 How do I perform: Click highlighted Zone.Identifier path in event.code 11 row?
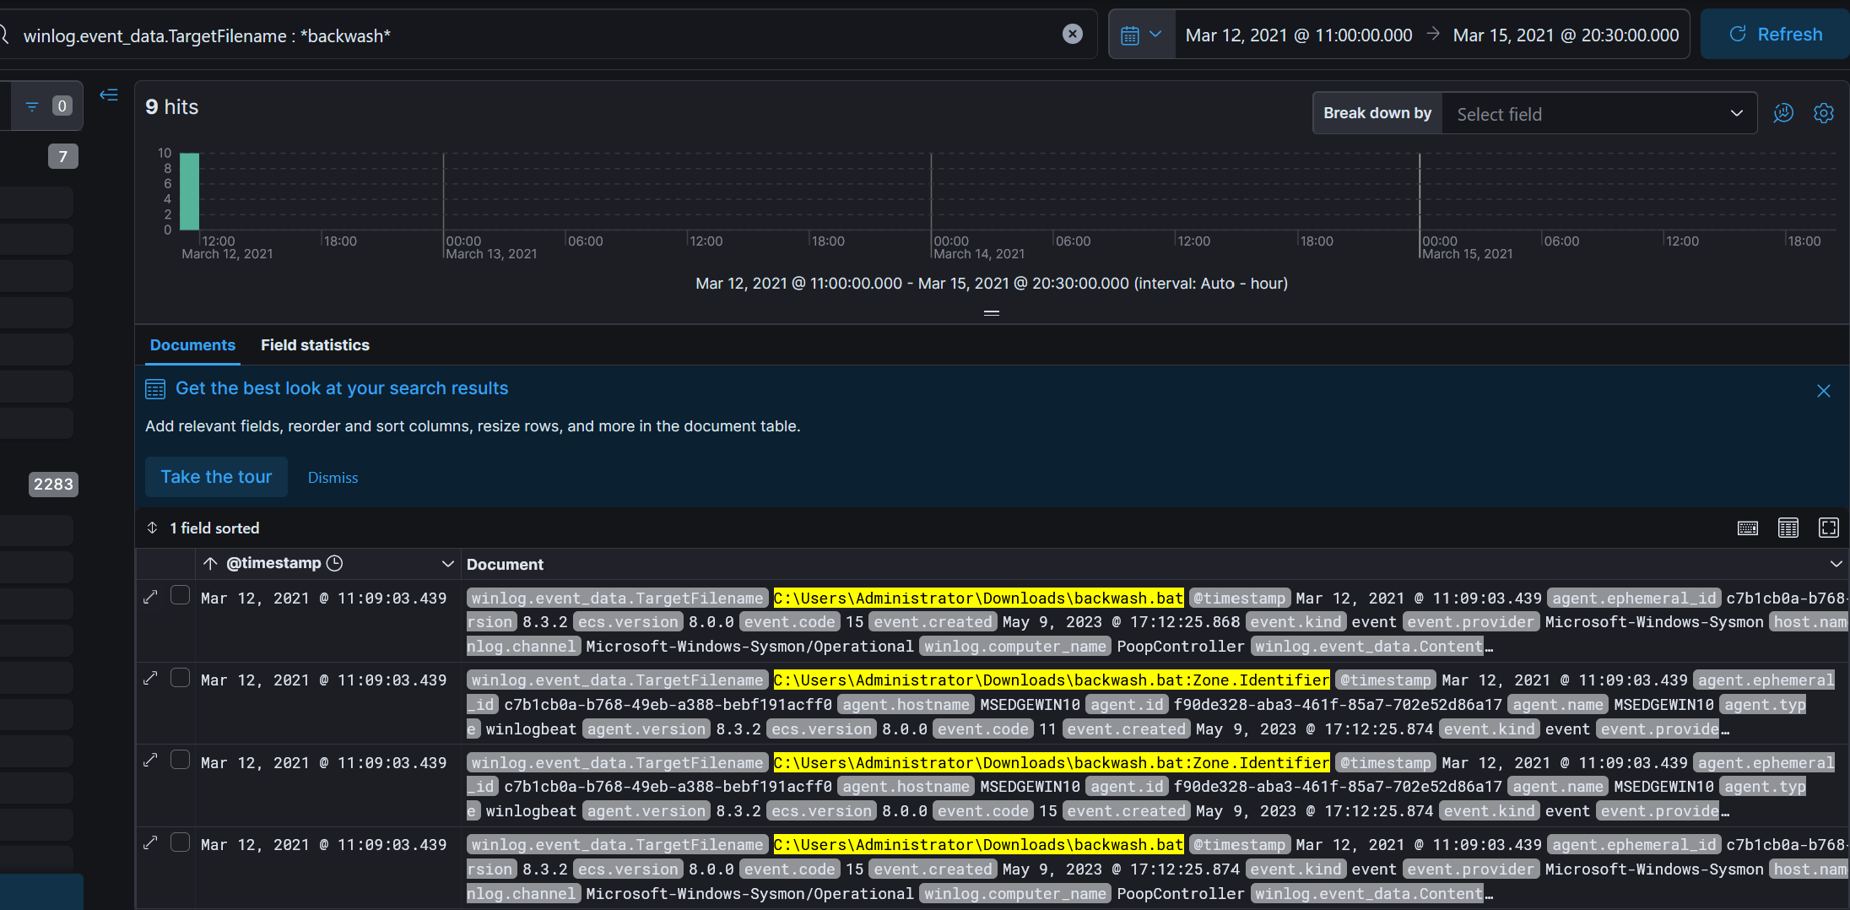click(1052, 680)
